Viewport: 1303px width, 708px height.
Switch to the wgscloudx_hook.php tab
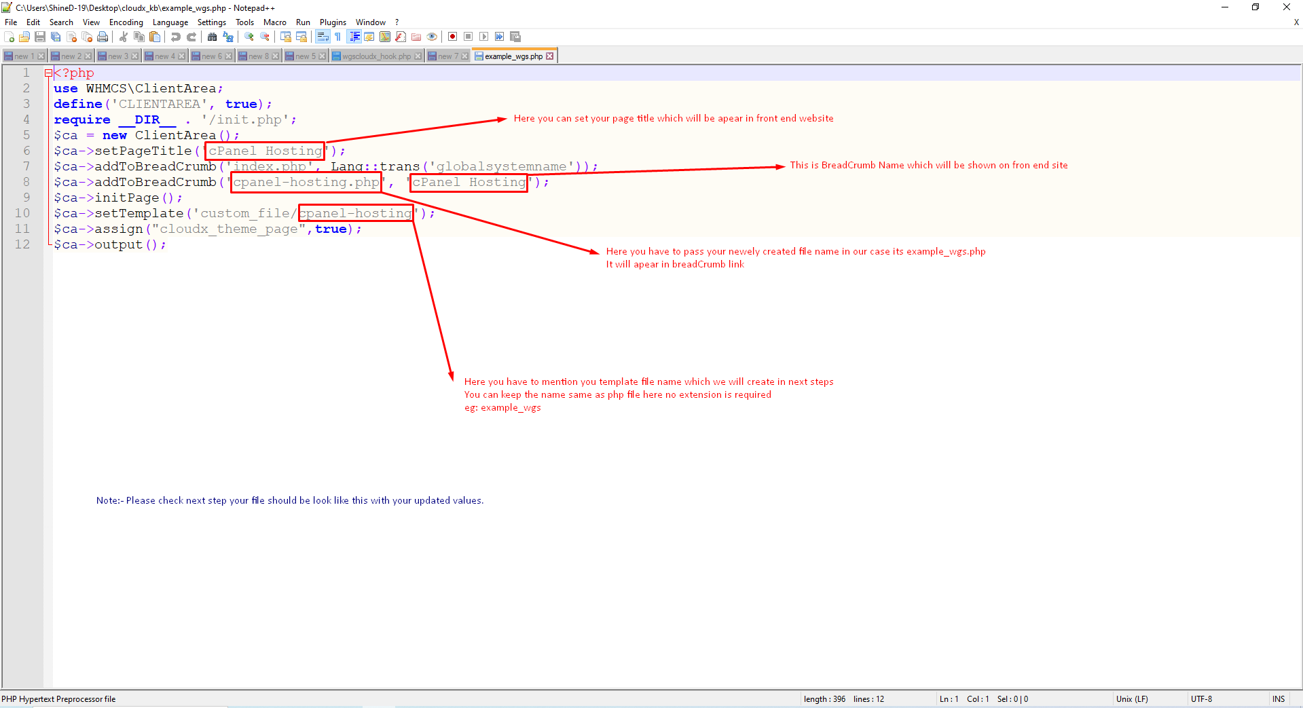(376, 56)
